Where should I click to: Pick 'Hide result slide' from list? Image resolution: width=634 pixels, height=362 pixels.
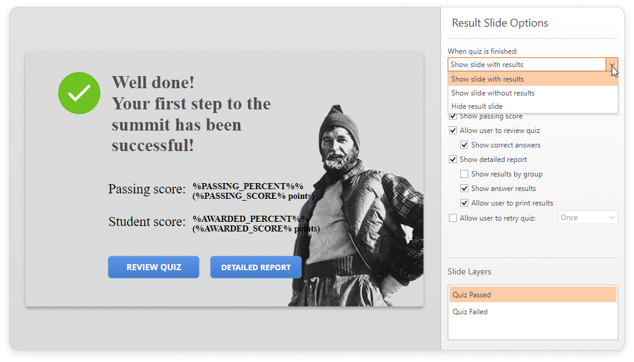[532, 106]
